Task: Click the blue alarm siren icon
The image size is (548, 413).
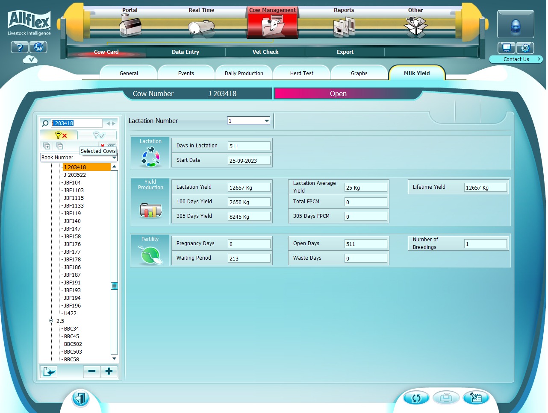Action: [x=516, y=26]
